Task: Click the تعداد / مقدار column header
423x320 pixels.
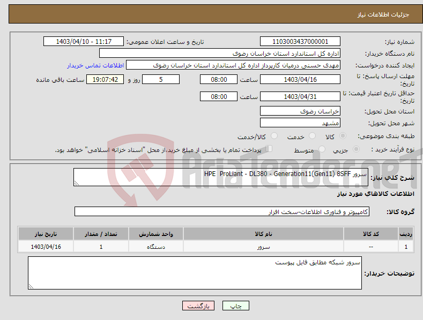Action: [101, 234]
